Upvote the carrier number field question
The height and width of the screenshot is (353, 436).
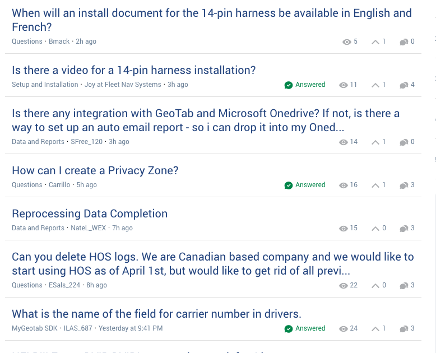pyautogui.click(x=375, y=329)
